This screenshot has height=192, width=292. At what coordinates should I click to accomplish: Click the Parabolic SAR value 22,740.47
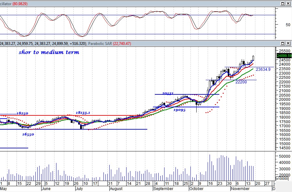click(122, 43)
